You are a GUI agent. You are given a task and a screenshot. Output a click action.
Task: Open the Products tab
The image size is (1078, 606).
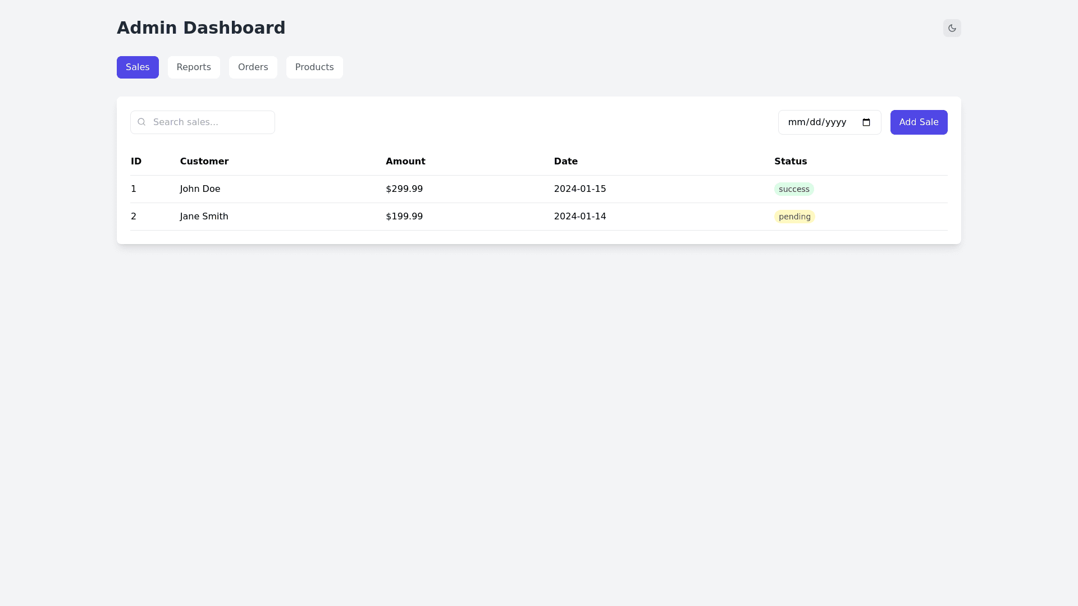(314, 67)
